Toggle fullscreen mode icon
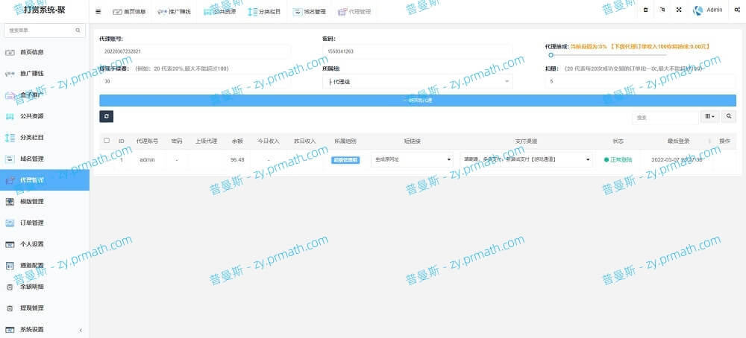The width and height of the screenshot is (746, 338). click(679, 10)
